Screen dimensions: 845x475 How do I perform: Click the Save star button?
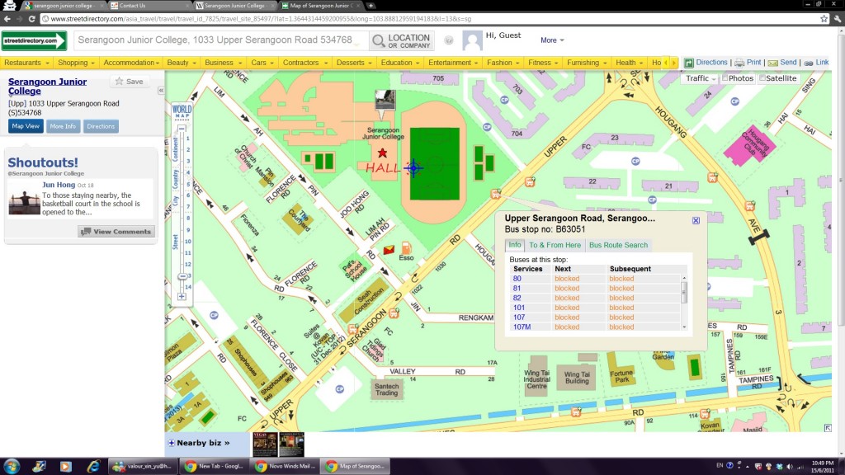(130, 82)
